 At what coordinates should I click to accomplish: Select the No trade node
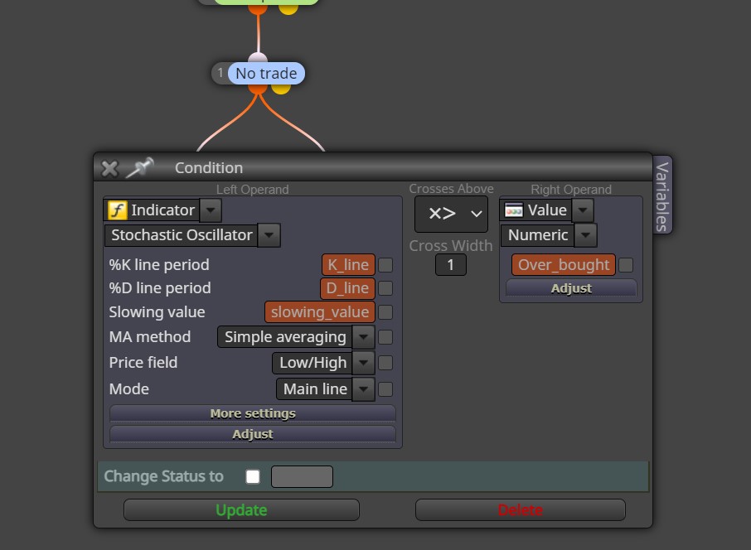[x=266, y=73]
